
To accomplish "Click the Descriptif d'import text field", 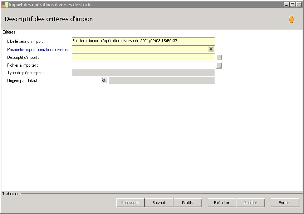I will click(x=143, y=57).
